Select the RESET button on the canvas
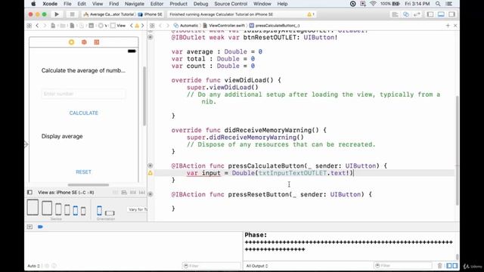 [84, 172]
